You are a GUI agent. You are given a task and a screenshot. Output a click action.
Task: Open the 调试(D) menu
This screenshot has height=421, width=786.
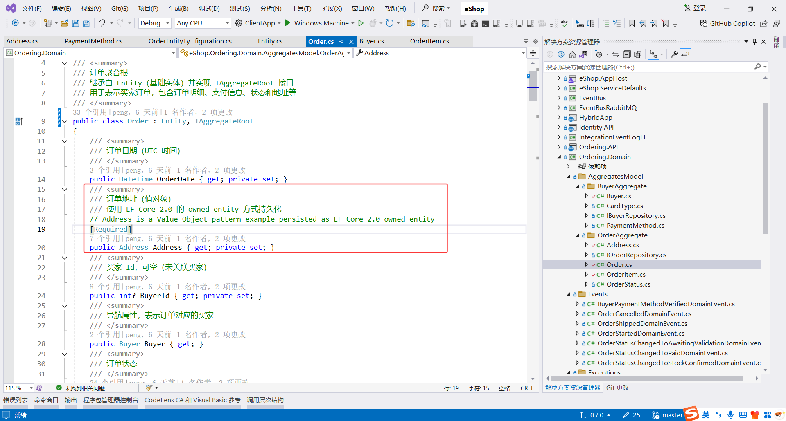coord(209,9)
